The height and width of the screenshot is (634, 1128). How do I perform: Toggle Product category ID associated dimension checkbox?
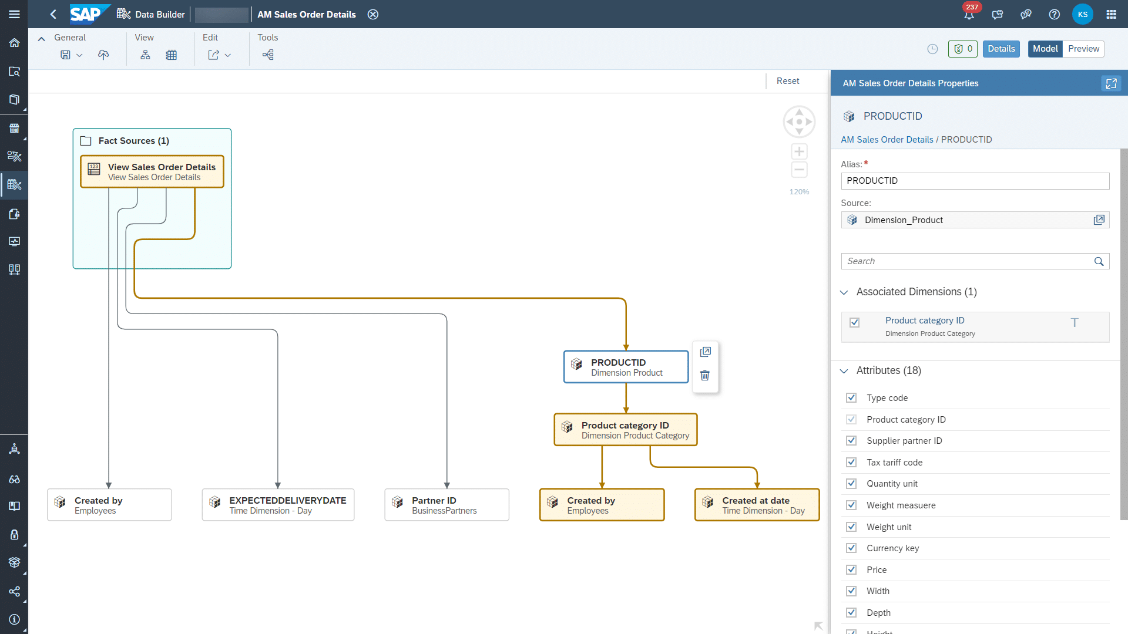click(855, 322)
